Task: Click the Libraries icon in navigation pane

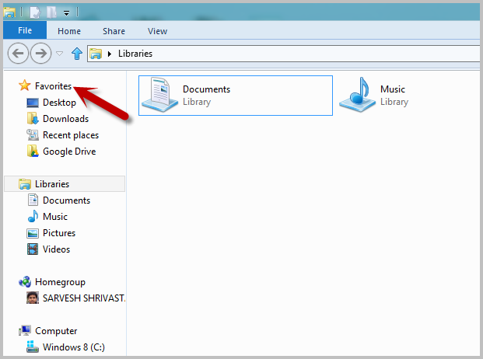Action: 24,184
